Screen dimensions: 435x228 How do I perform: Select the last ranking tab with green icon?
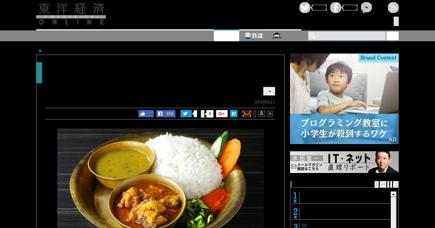click(396, 184)
